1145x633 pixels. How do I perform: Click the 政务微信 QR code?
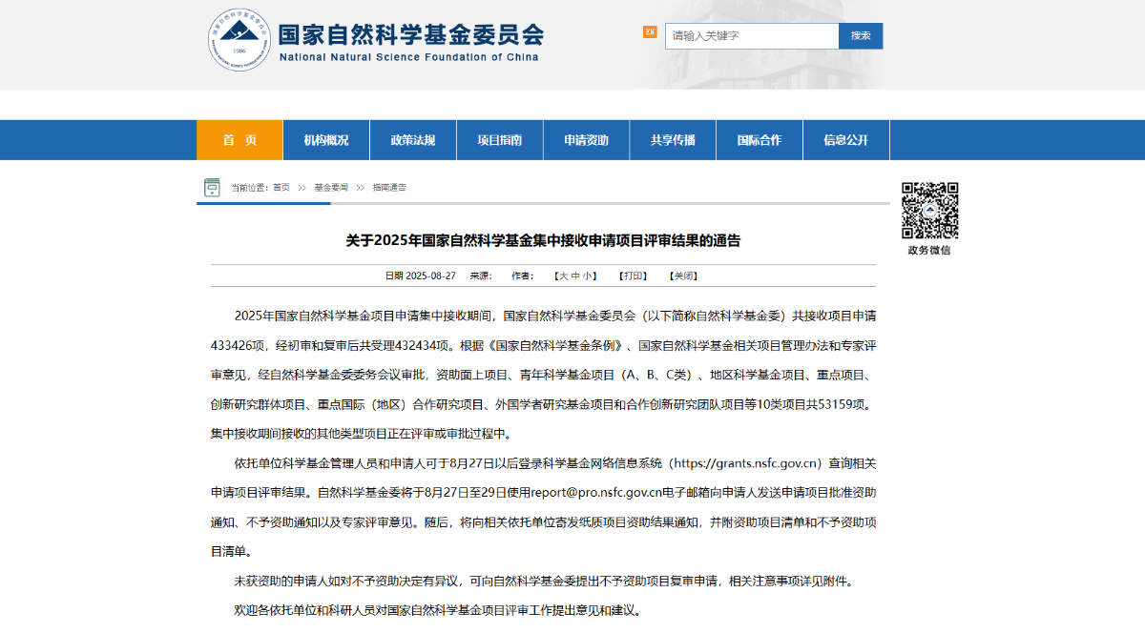[x=929, y=211]
